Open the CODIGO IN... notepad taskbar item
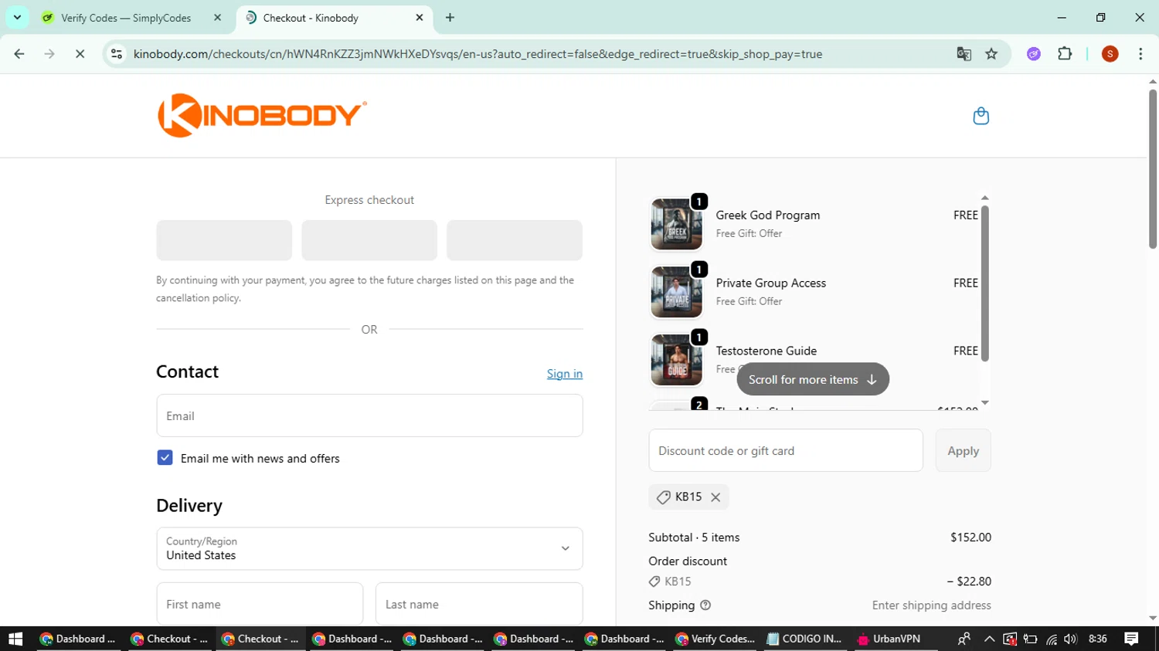This screenshot has width=1159, height=651. (x=804, y=639)
